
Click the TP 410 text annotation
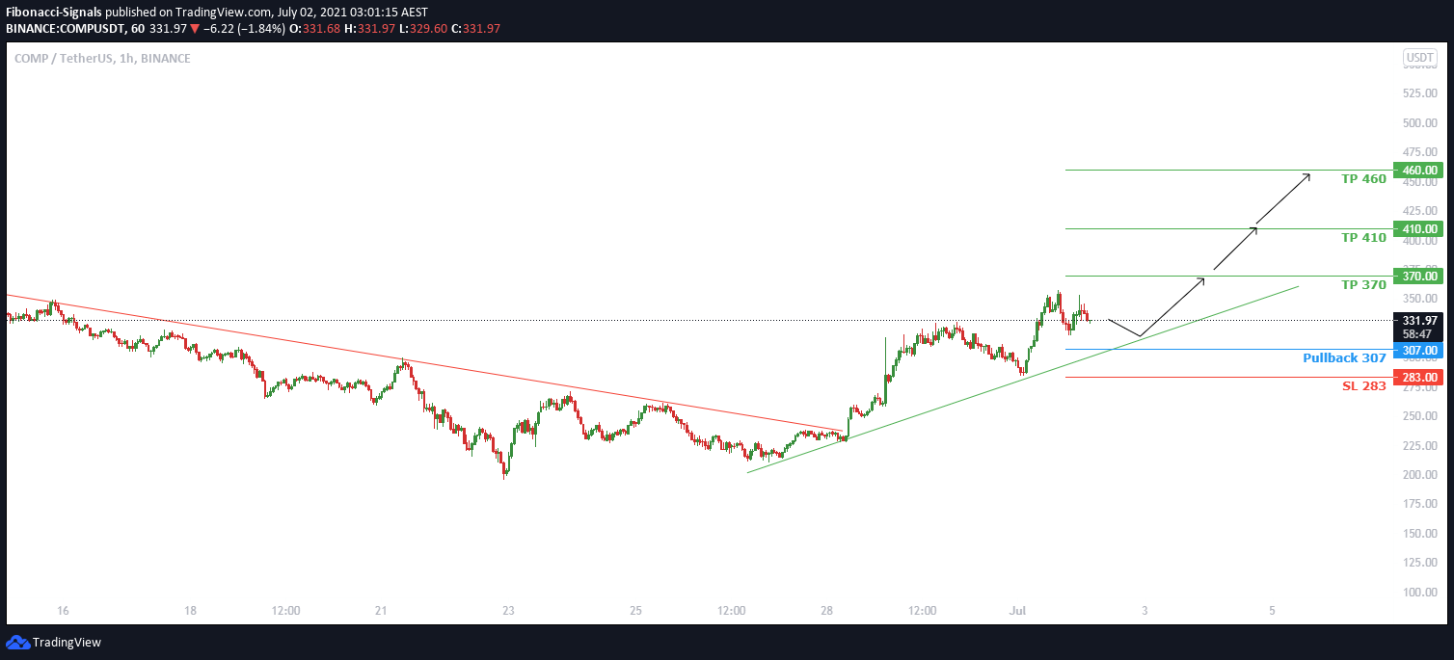coord(1363,237)
